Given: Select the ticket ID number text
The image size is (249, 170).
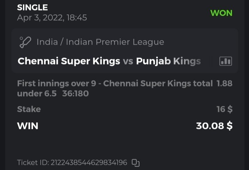Looking at the screenshot, I should pos(88,163).
